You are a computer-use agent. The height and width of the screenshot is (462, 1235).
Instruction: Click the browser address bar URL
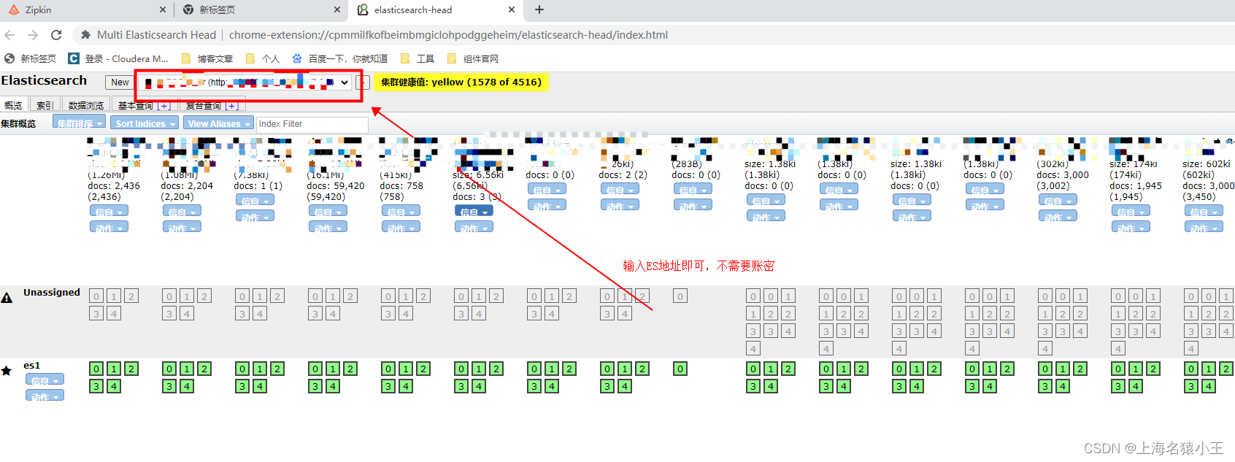(448, 35)
